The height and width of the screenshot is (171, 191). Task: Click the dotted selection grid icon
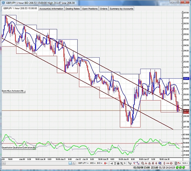[122, 163]
